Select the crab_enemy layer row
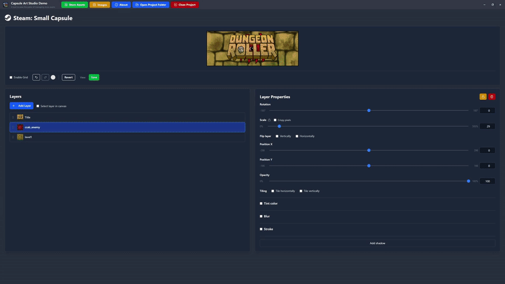The image size is (505, 284). pyautogui.click(x=127, y=127)
